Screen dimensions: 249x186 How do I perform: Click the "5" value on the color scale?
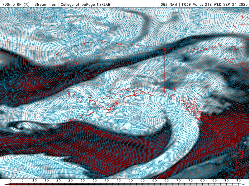tap(22, 180)
